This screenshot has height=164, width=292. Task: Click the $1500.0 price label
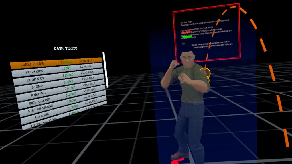68,75
